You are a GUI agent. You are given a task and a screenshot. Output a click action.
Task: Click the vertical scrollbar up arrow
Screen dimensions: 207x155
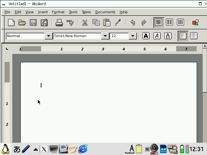click(x=204, y=46)
